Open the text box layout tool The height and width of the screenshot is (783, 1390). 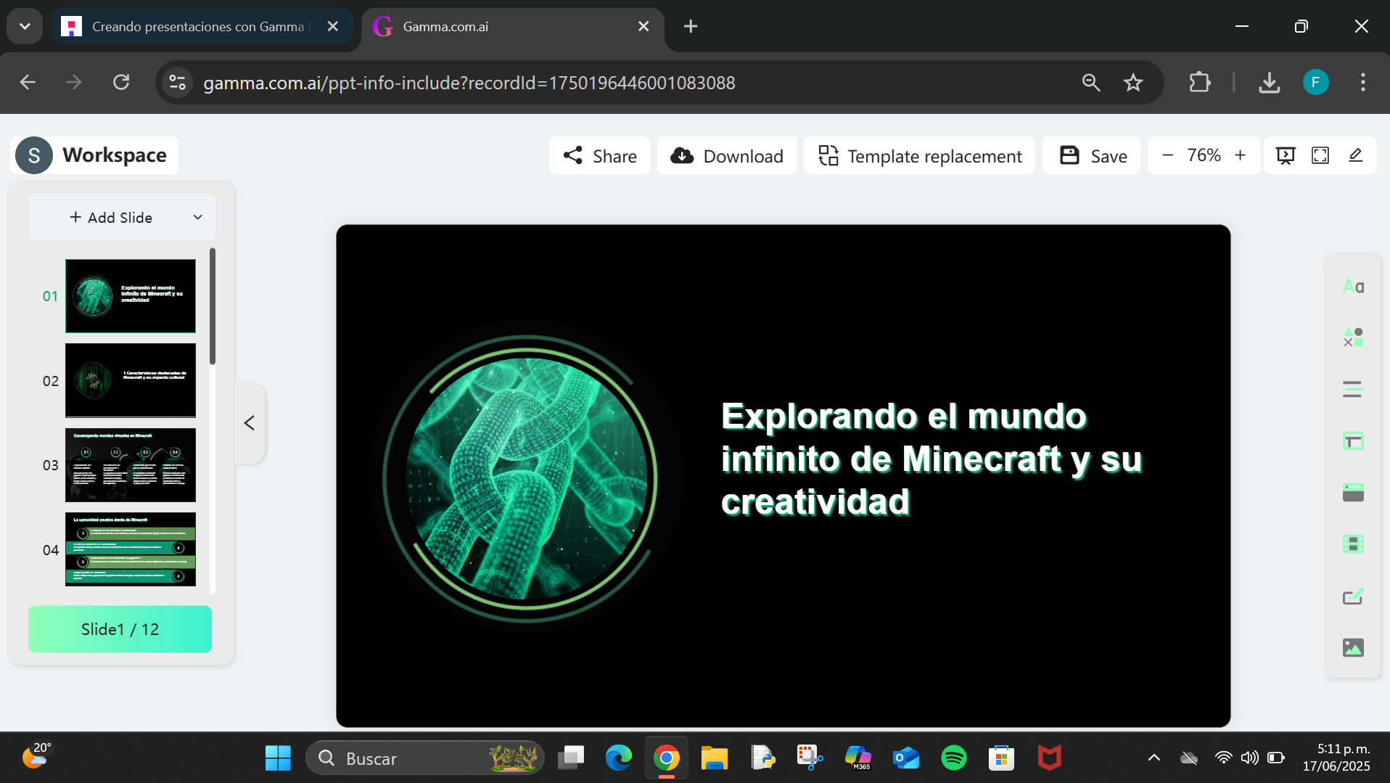[x=1353, y=441]
